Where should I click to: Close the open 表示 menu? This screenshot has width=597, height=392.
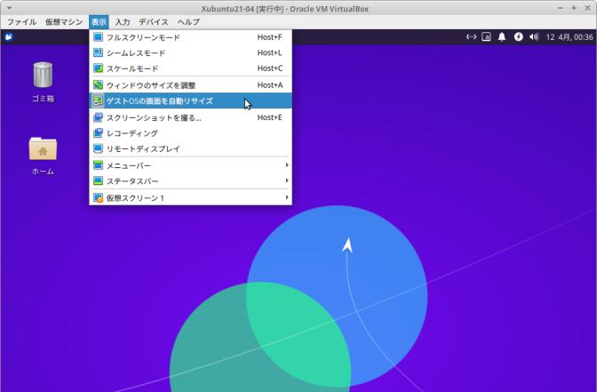pyautogui.click(x=99, y=22)
